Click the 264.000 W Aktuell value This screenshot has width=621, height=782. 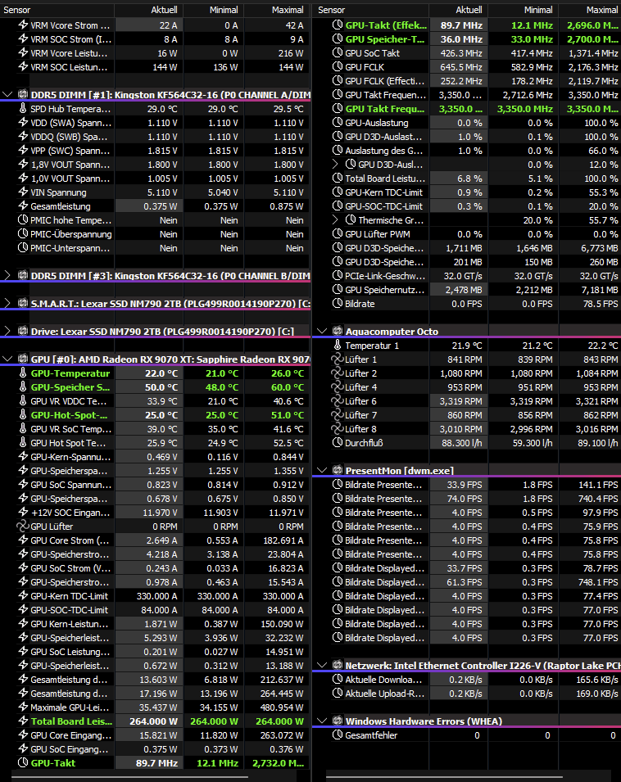tap(154, 721)
